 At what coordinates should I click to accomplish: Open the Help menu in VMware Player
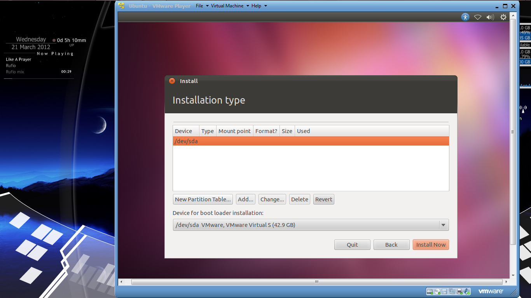pos(256,6)
